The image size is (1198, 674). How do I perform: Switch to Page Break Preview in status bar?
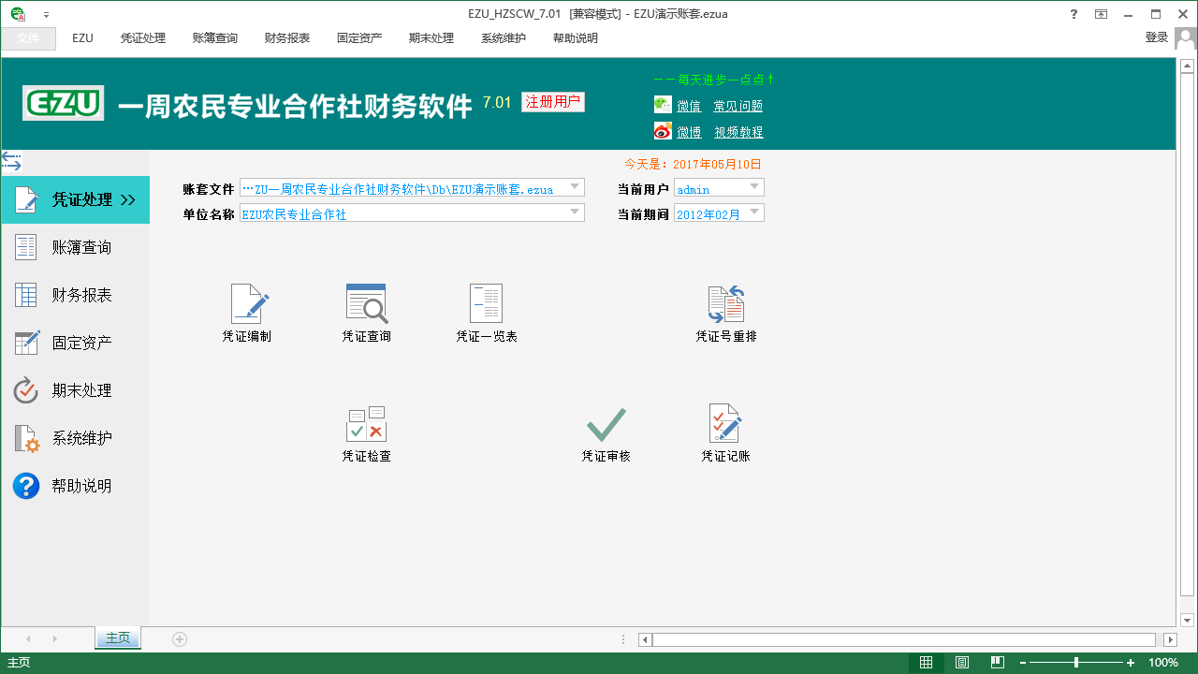pyautogui.click(x=998, y=663)
